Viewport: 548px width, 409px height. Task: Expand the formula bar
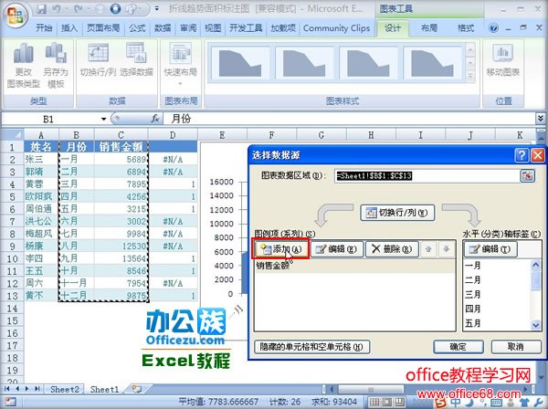(x=541, y=119)
